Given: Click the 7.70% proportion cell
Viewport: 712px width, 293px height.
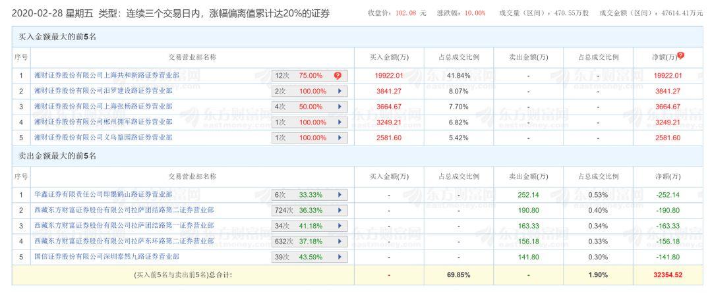Looking at the screenshot, I should [459, 107].
